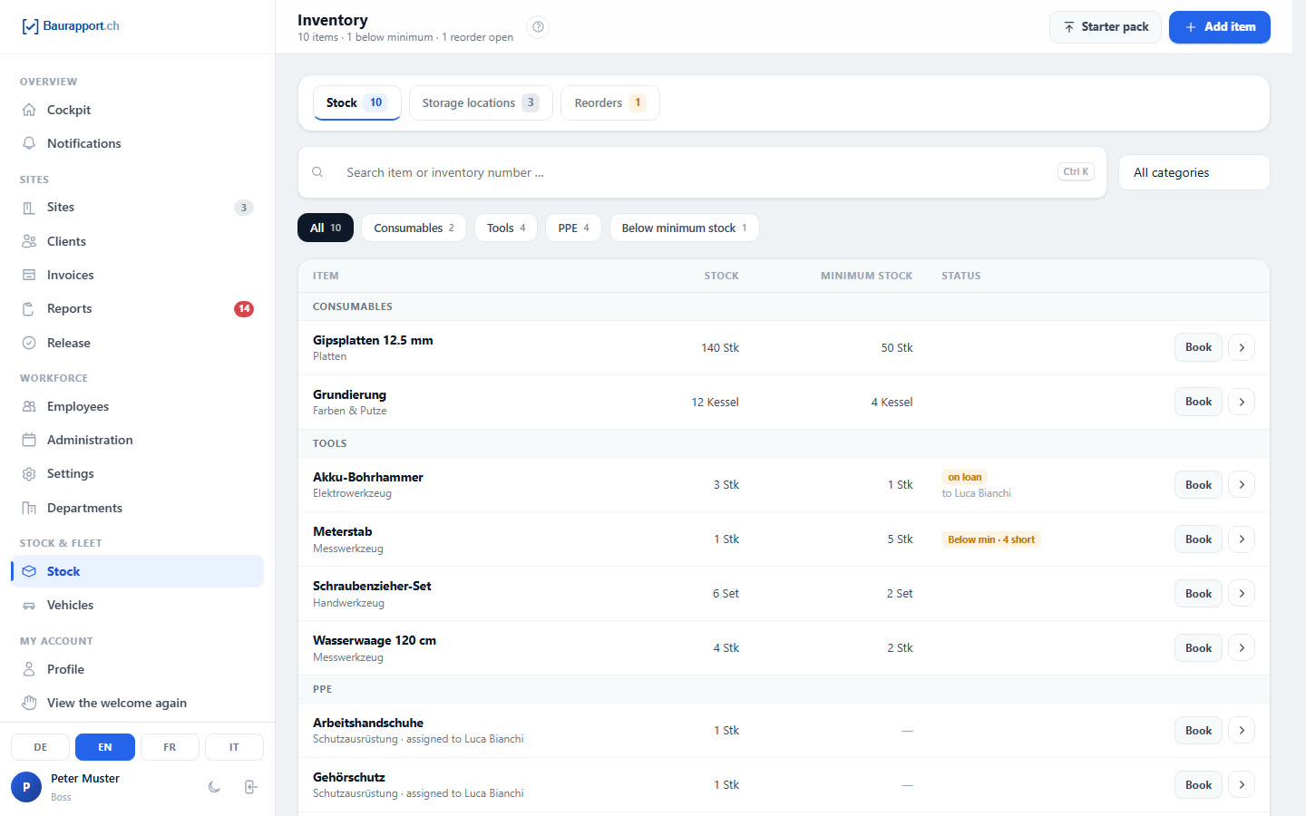Click the Settings gear icon
1306x816 pixels.
point(29,474)
